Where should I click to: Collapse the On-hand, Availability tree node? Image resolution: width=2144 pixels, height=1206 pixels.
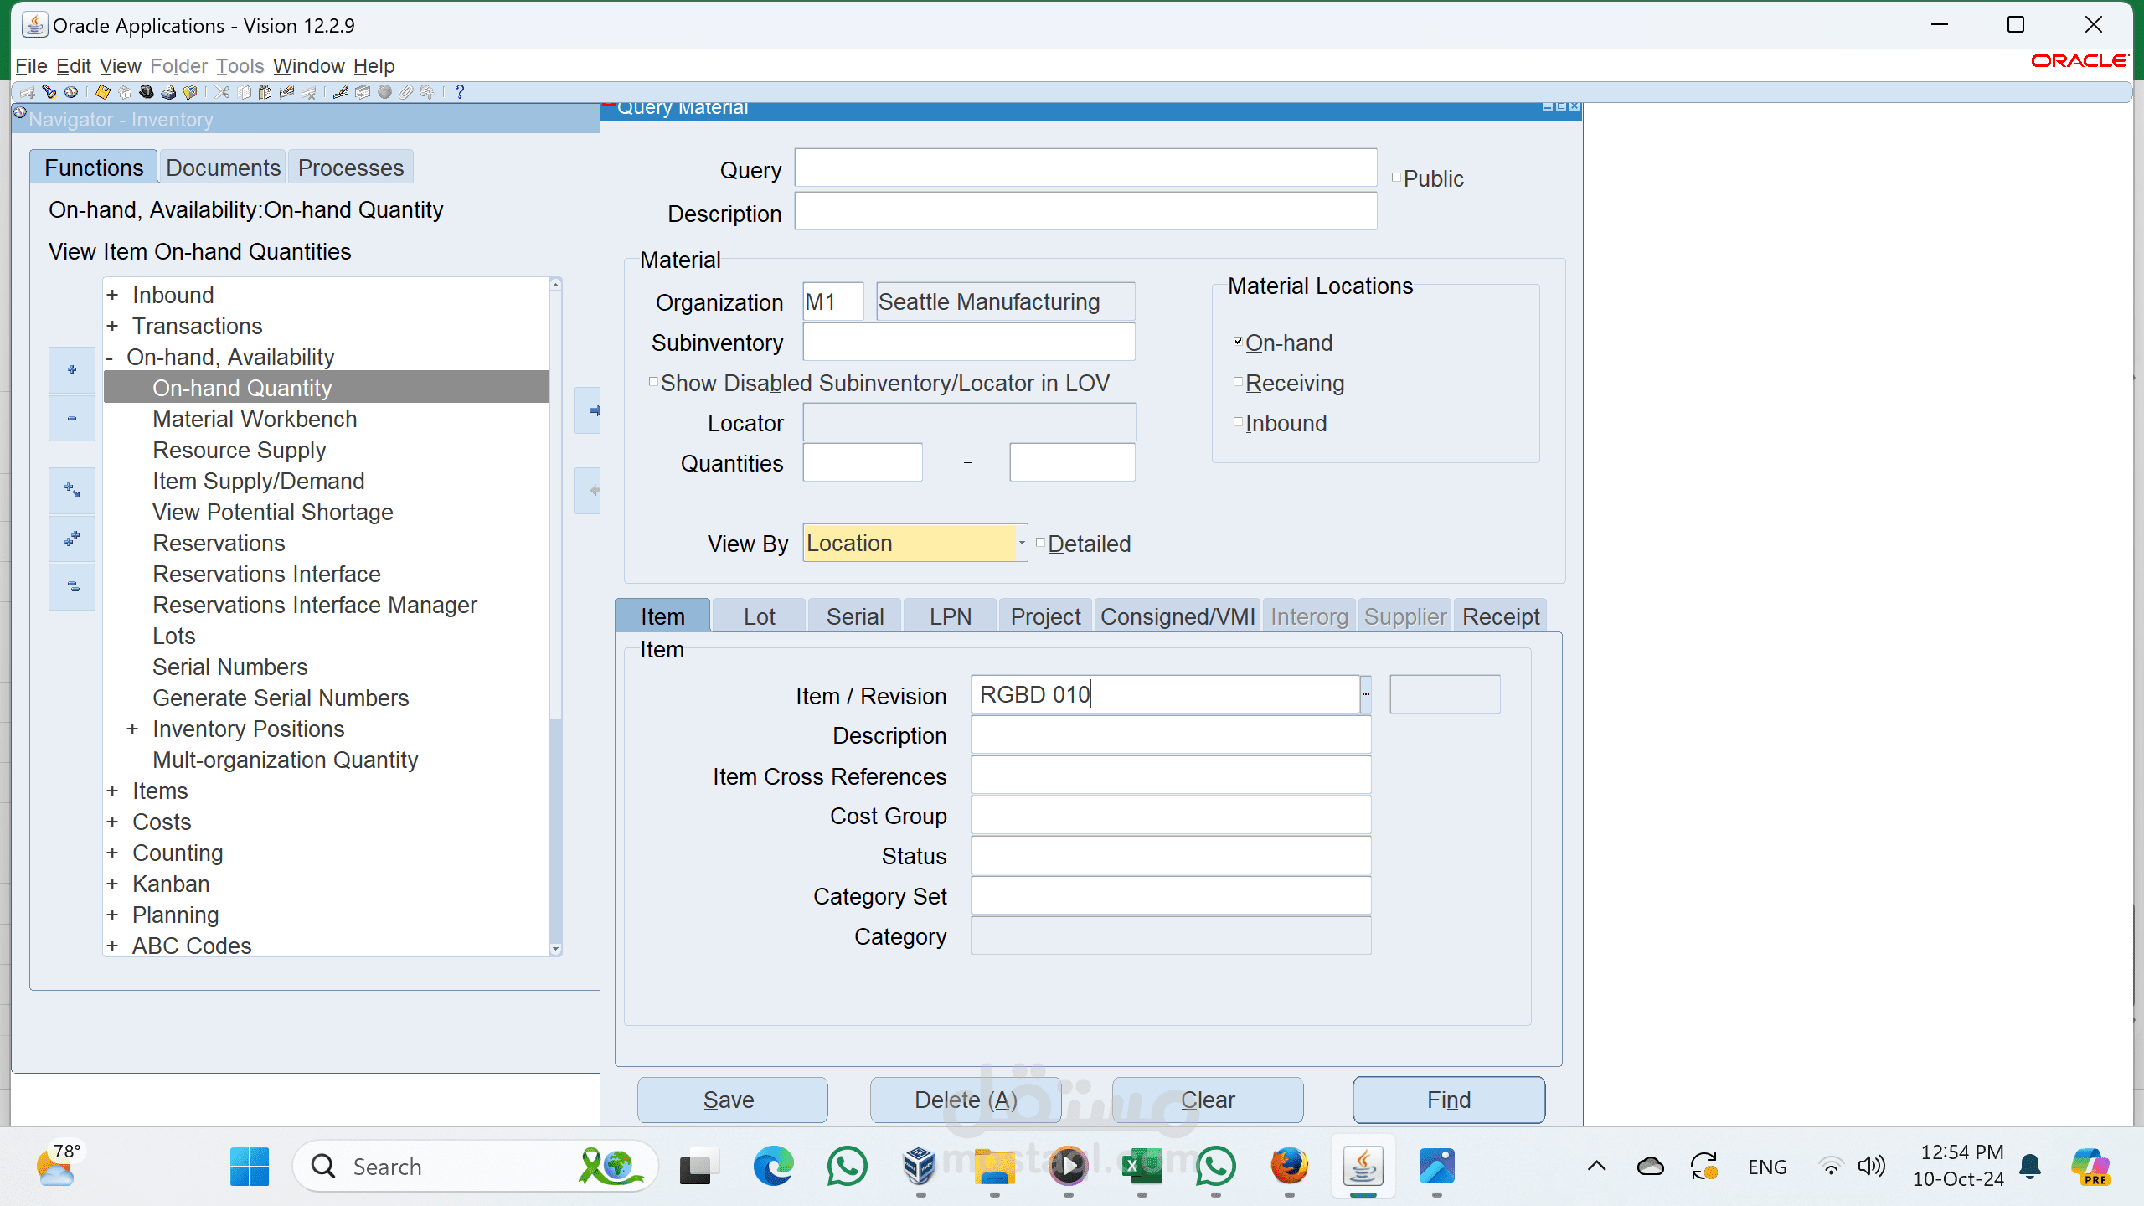coord(110,357)
